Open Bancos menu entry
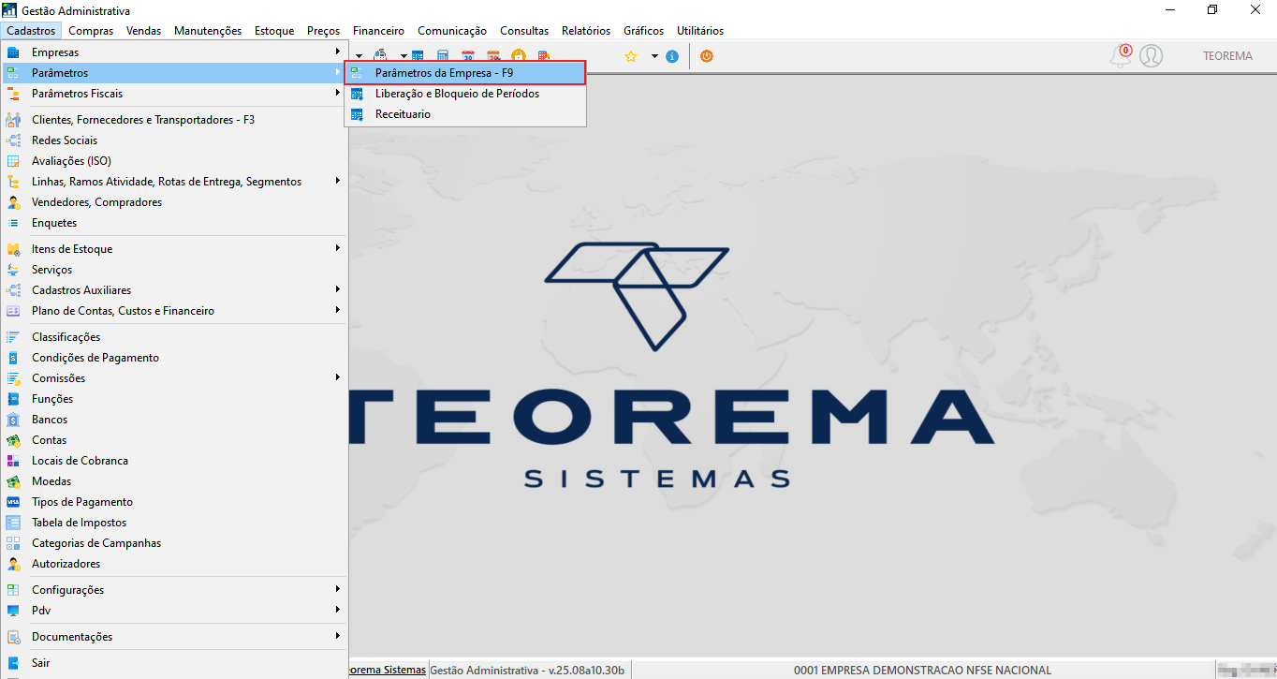The image size is (1277, 679). click(x=174, y=420)
